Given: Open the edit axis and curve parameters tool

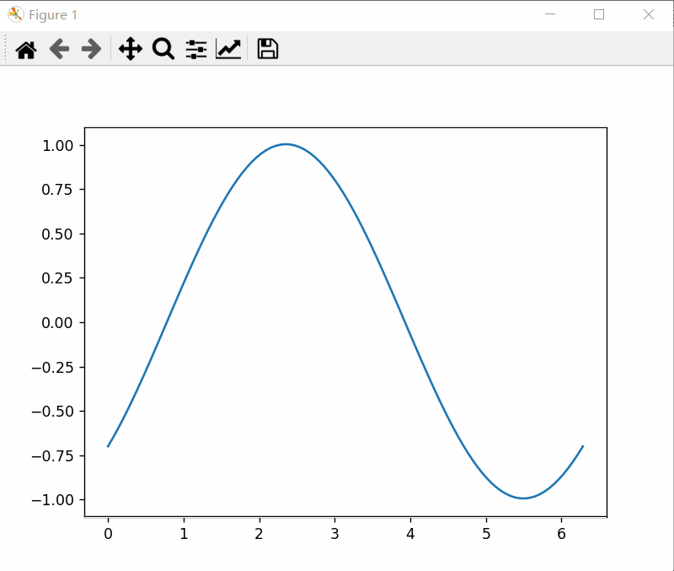Looking at the screenshot, I should (x=228, y=49).
